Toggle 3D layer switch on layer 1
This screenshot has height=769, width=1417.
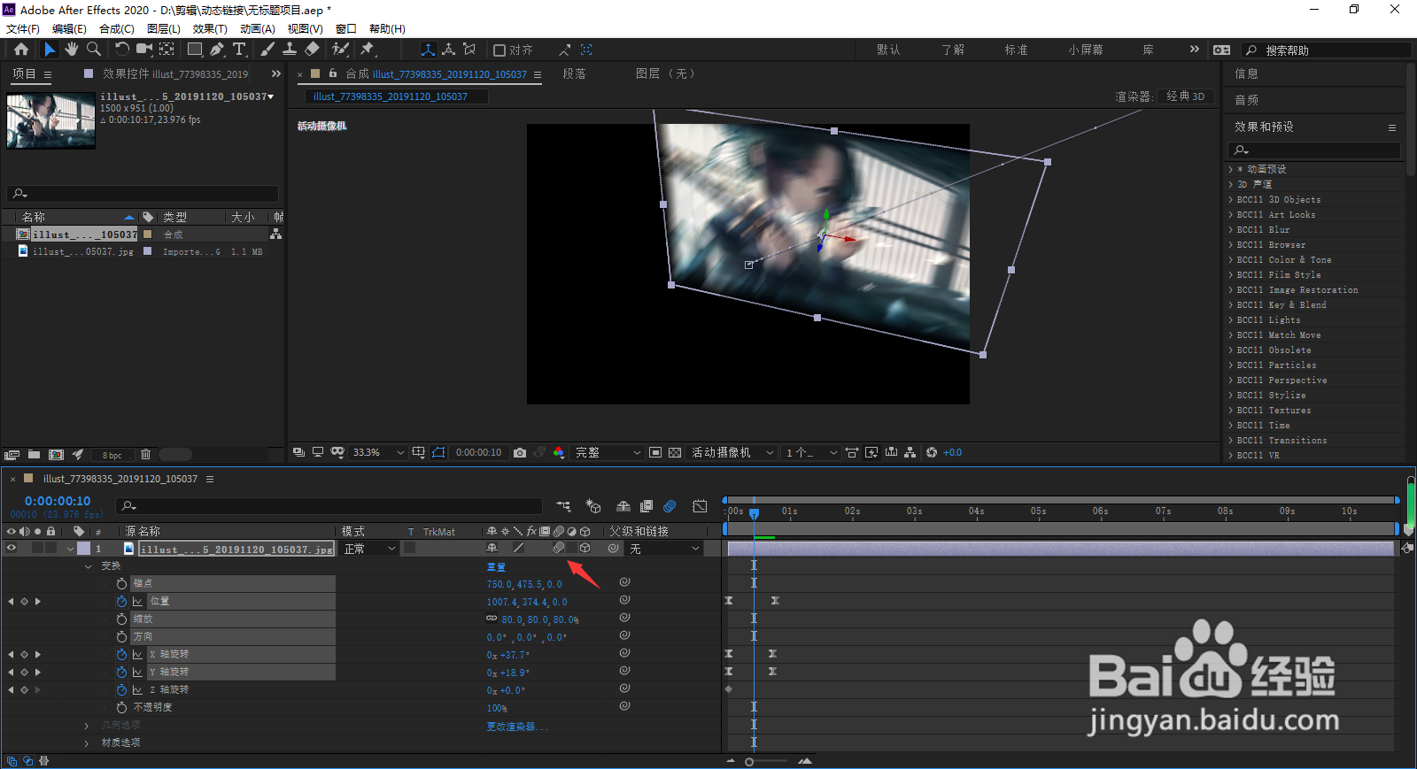(x=585, y=549)
